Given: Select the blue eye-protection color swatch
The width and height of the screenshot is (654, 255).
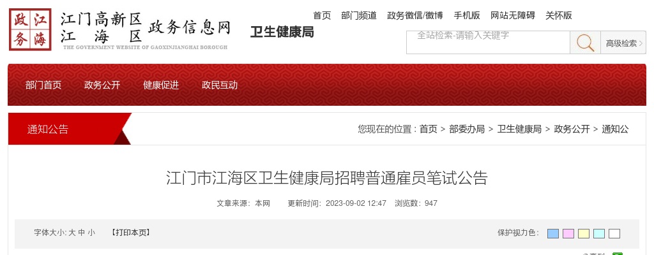Looking at the screenshot, I should pyautogui.click(x=553, y=233).
